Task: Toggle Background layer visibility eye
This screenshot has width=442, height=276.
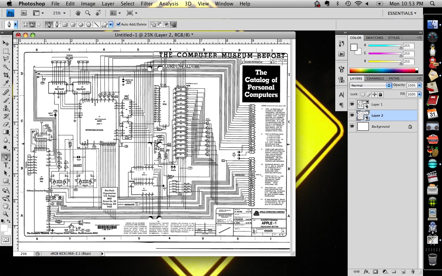Action: [x=352, y=126]
